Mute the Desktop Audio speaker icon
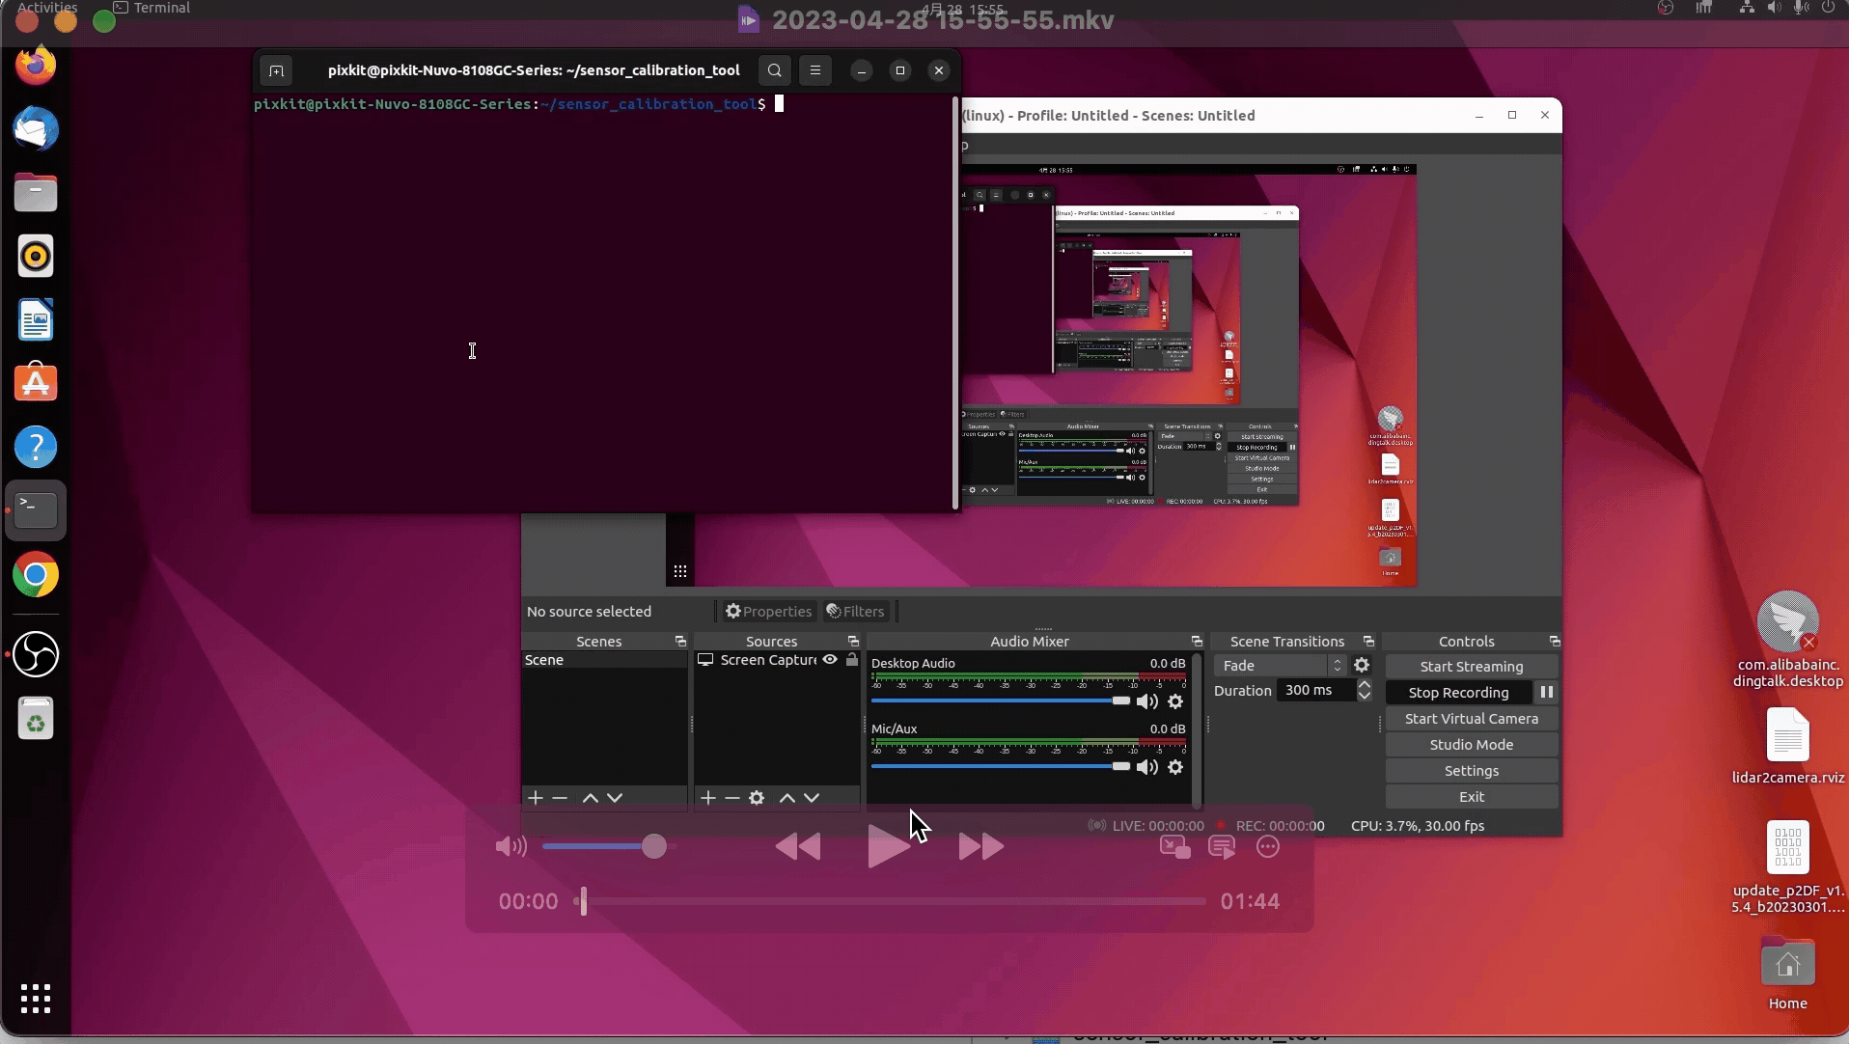The height and width of the screenshot is (1044, 1849). coord(1146,701)
